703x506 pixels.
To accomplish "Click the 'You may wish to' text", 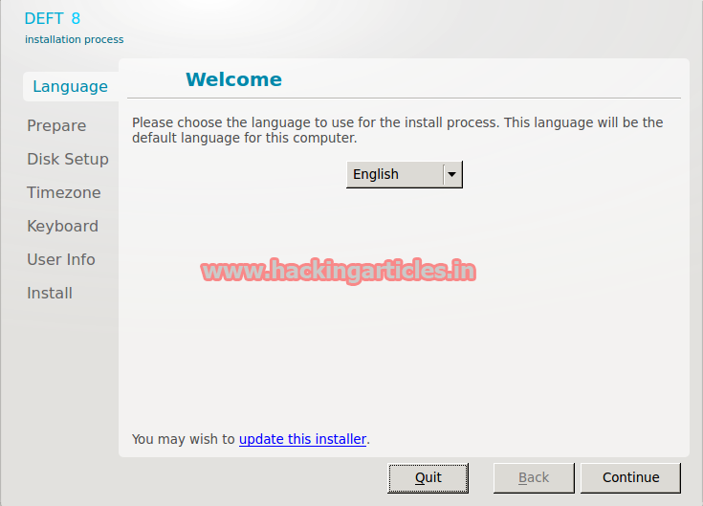I will 184,439.
